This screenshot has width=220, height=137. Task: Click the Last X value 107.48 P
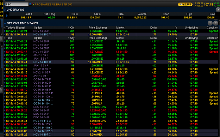[26, 18]
